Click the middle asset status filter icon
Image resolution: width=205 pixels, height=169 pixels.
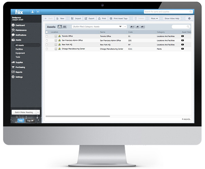pos(137,27)
